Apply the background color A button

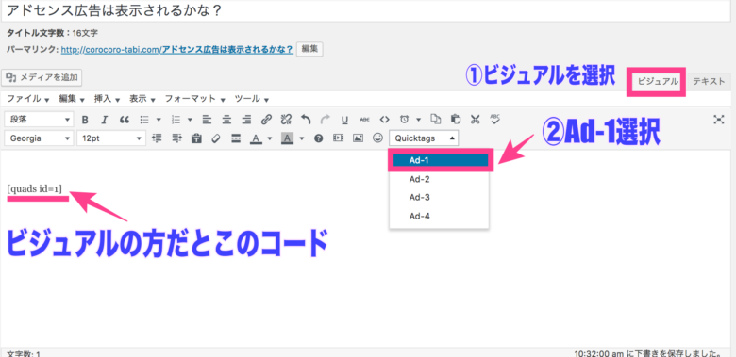point(288,138)
